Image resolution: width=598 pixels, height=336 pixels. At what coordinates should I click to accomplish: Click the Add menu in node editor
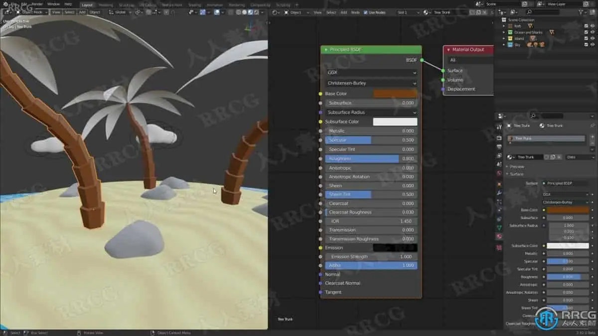pos(343,12)
